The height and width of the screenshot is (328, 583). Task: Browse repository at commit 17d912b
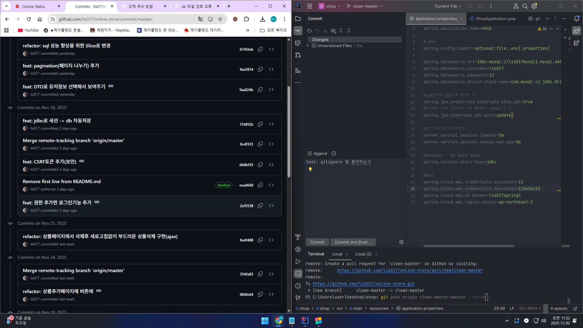pyautogui.click(x=271, y=124)
